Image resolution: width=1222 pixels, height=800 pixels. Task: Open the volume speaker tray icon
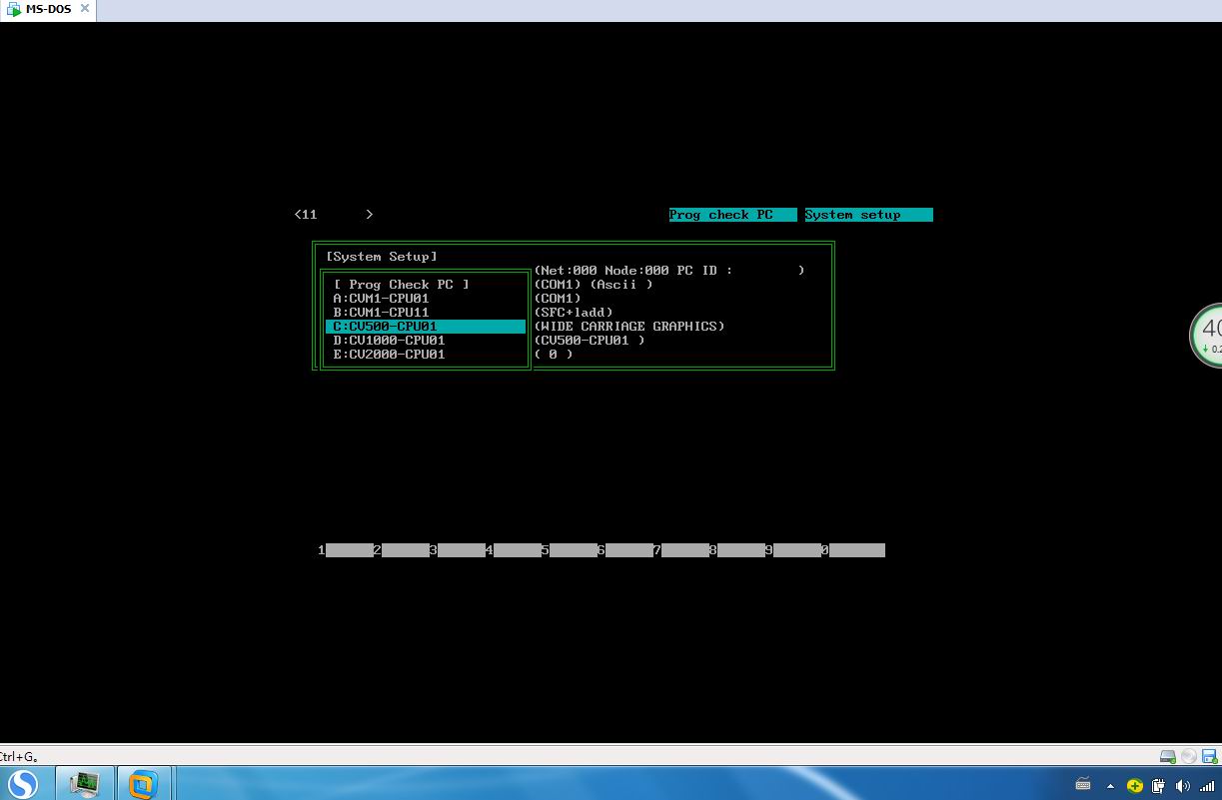(x=1182, y=785)
